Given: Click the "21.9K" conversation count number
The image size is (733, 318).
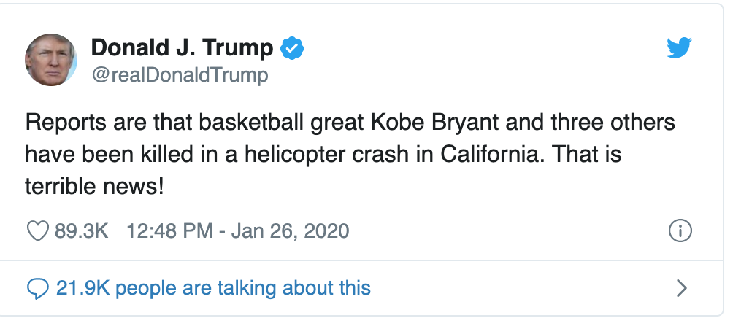Looking at the screenshot, I should click(83, 288).
